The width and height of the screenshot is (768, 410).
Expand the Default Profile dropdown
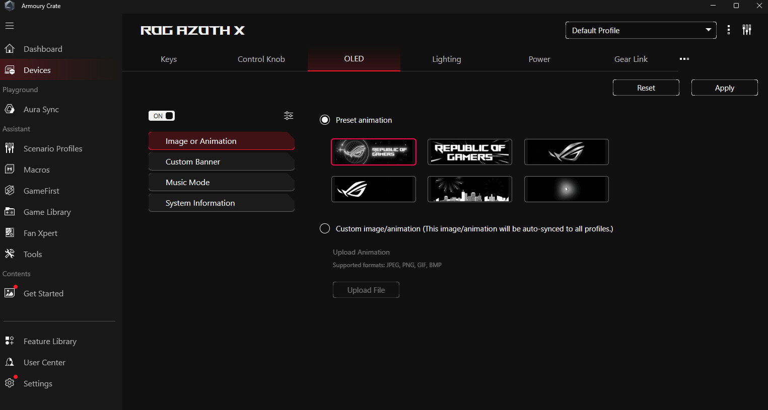[641, 30]
